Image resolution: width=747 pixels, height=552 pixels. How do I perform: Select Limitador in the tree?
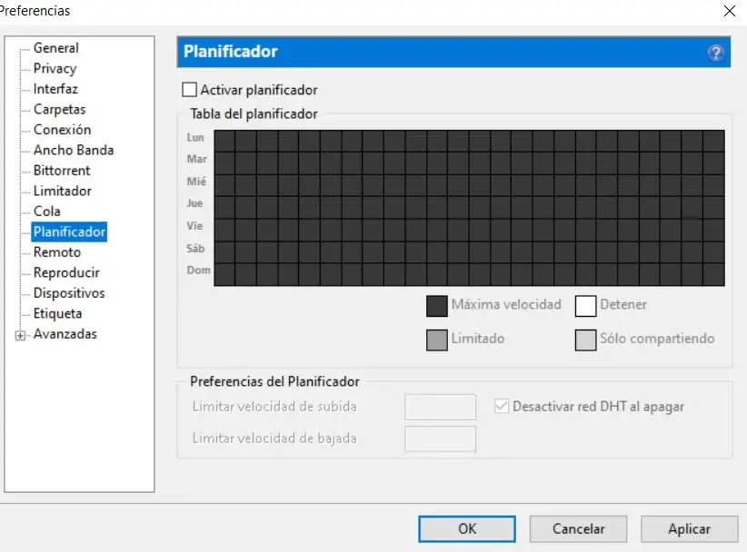click(x=63, y=192)
